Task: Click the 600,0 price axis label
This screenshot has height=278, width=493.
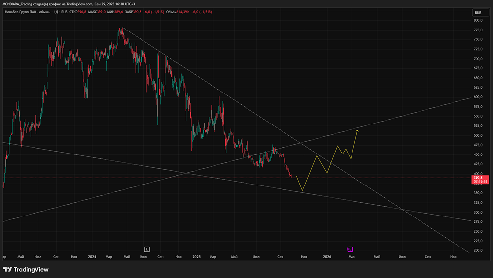Action: pyautogui.click(x=478, y=97)
